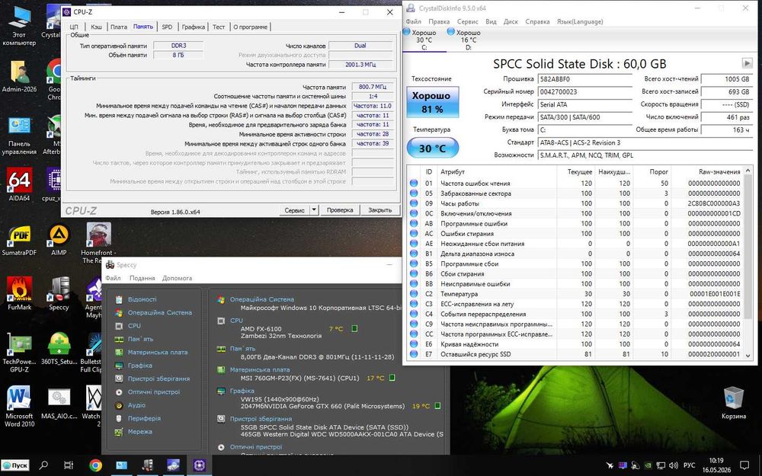Open Admin-2026 user folder icon
This screenshot has height=476, width=762.
pos(19,75)
